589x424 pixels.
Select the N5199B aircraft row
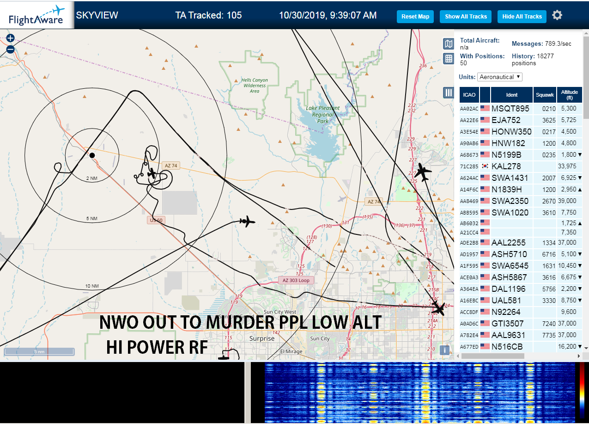click(521, 154)
